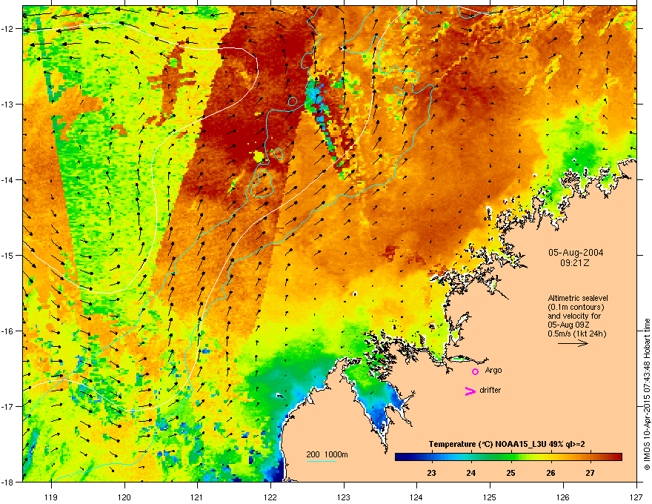Viewport: 652px width, 504px height.
Task: Click the latitude -13 axis label
Action: (8, 105)
